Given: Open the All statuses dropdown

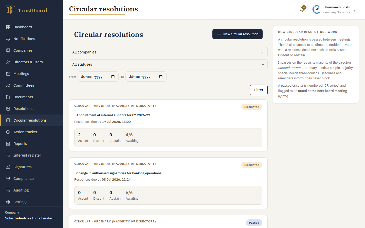Looking at the screenshot, I should coord(168,64).
